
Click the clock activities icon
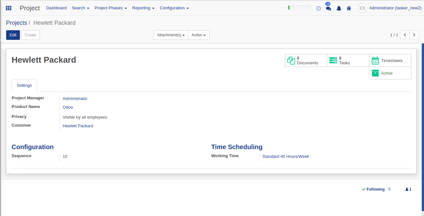[x=319, y=8]
